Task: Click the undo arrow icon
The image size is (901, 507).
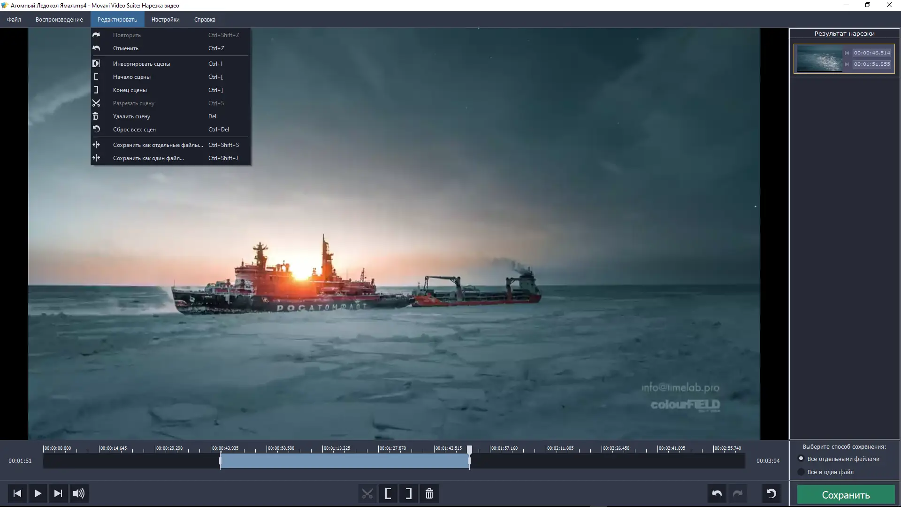Action: [x=717, y=493]
